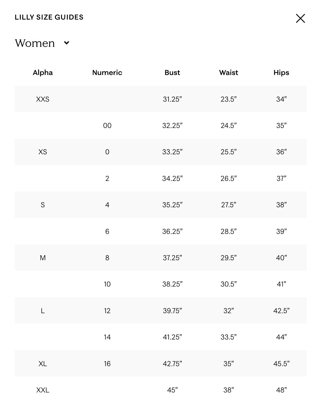Select the XXS alpha size cell
Viewport: 317px width, 409px height.
(43, 99)
